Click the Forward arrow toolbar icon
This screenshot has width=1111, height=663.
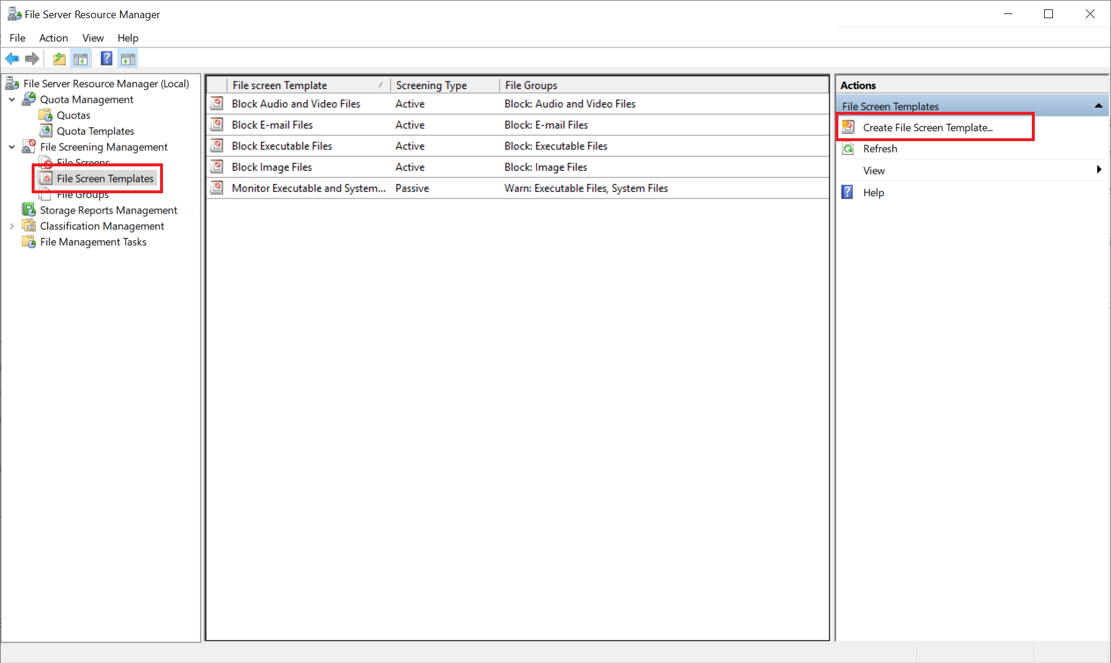(32, 59)
